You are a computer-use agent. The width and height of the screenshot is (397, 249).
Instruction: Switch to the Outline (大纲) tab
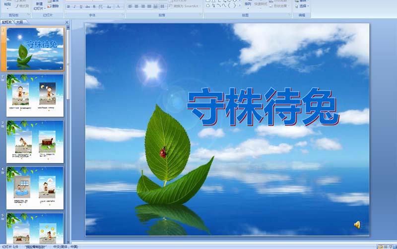(x=19, y=22)
